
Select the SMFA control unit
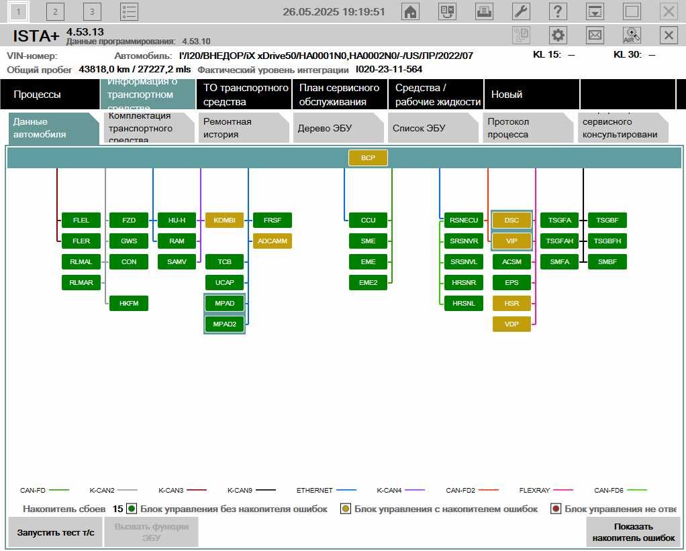[x=560, y=261]
